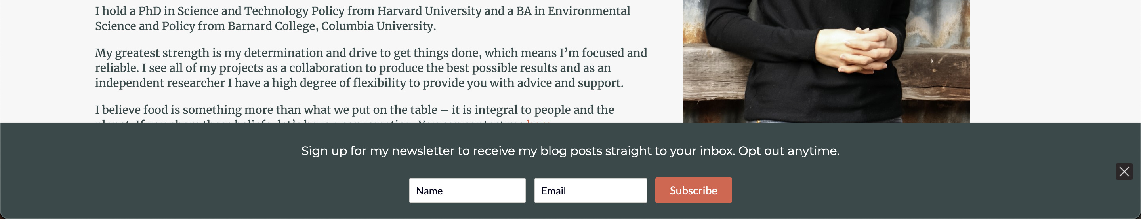Click the phrase 'Science and Technology Policy'

(x=261, y=11)
